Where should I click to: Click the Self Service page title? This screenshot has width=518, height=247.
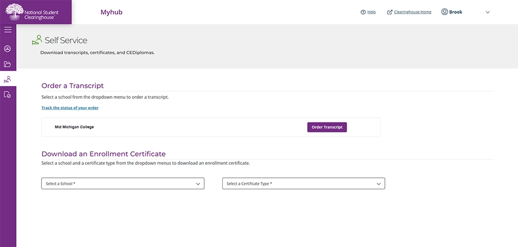pyautogui.click(x=66, y=40)
